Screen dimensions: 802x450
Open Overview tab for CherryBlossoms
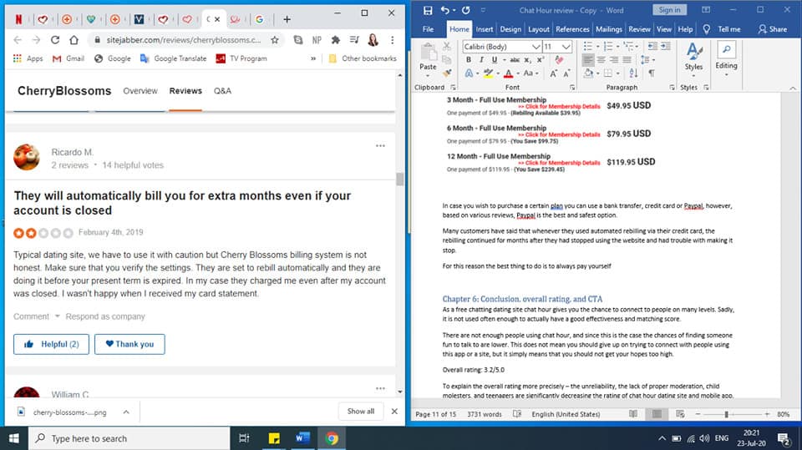(x=140, y=90)
